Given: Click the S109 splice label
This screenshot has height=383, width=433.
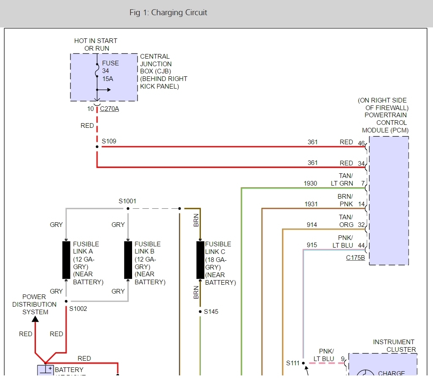Looking at the screenshot, I should click(109, 141).
